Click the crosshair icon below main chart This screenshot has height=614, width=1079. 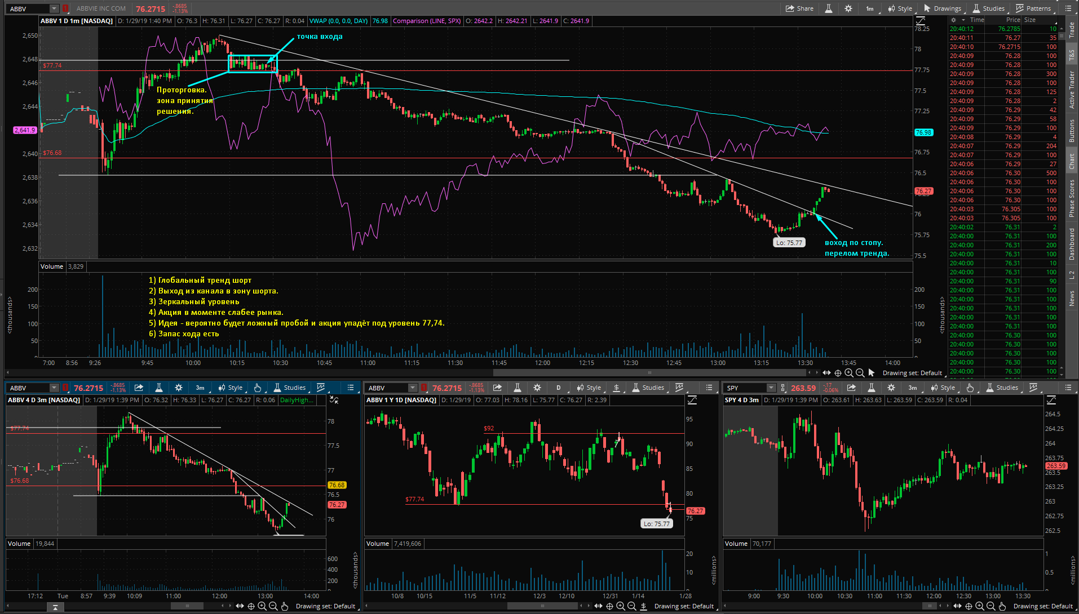click(x=838, y=372)
